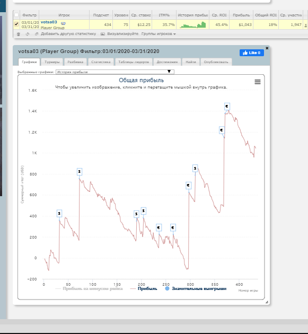Open the chart hamburger menu icon
The height and width of the screenshot is (334, 308).
click(x=258, y=82)
